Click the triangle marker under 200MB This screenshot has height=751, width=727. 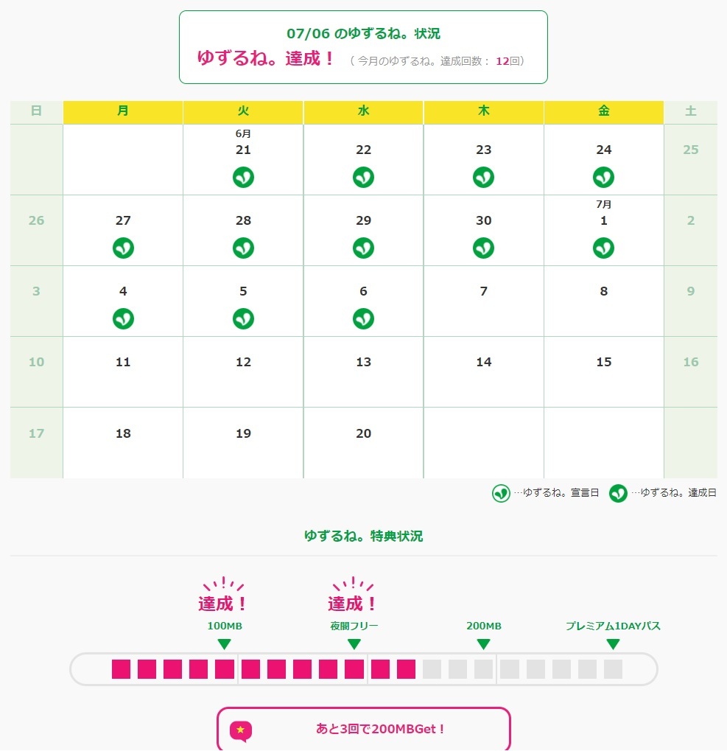(483, 644)
